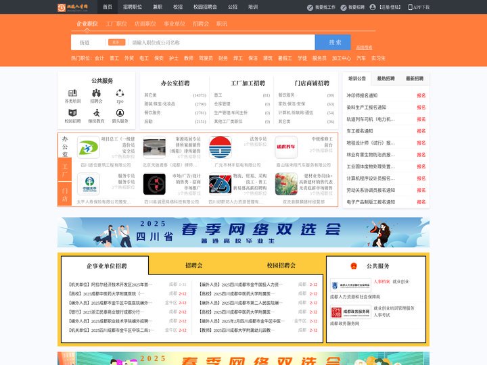The height and width of the screenshot is (365, 487).
Task: Open the 北京天驰君泰 law firm thumbnail
Action: tap(154, 147)
